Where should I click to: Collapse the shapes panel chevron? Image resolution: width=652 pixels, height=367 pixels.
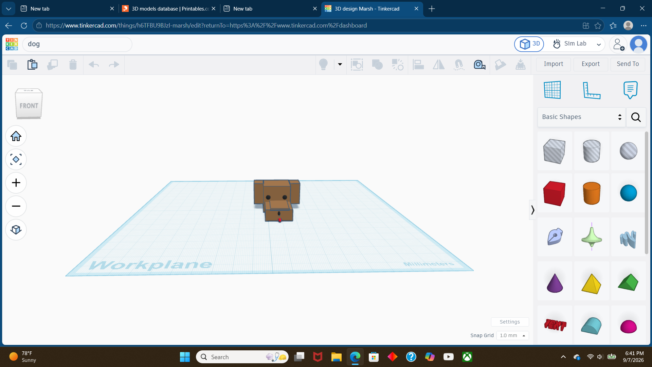532,210
